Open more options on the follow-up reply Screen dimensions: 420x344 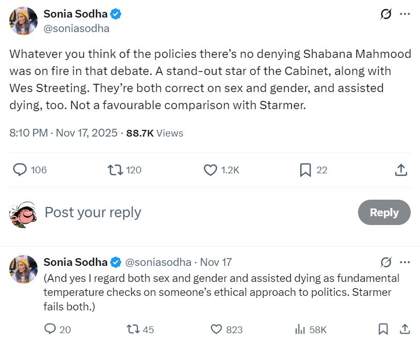pyautogui.click(x=405, y=262)
